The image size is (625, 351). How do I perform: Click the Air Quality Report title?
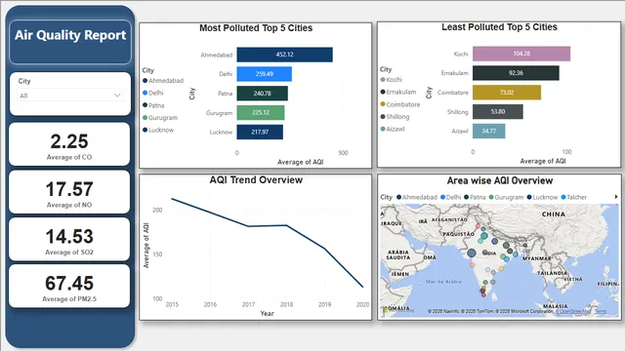pos(70,35)
